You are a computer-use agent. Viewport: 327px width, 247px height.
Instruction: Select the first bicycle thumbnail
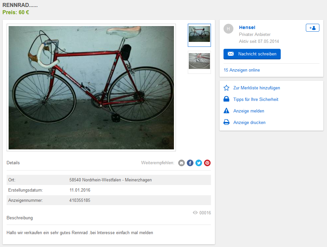coord(199,35)
